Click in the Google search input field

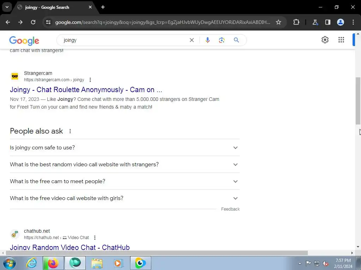click(x=124, y=40)
